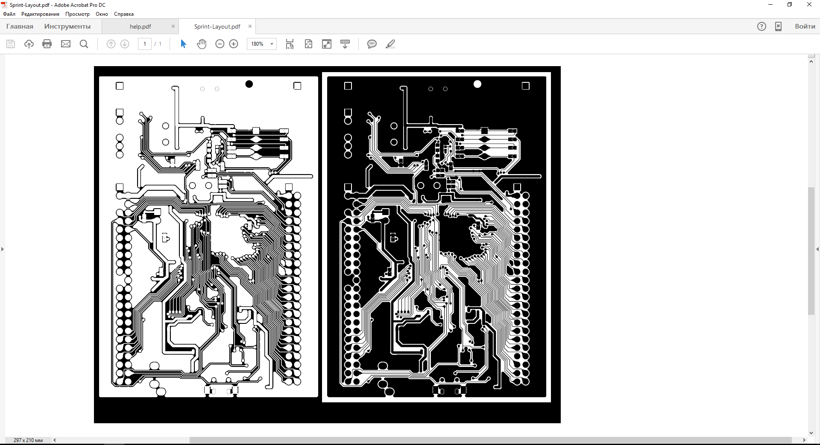
Task: Click the page number input field
Action: pyautogui.click(x=145, y=44)
